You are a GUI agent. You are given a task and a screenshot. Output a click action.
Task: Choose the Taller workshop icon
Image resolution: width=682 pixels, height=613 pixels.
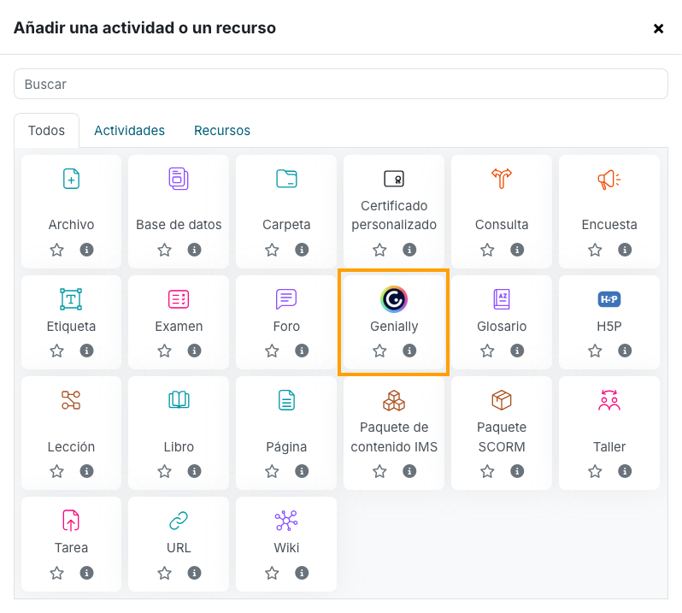click(x=609, y=400)
